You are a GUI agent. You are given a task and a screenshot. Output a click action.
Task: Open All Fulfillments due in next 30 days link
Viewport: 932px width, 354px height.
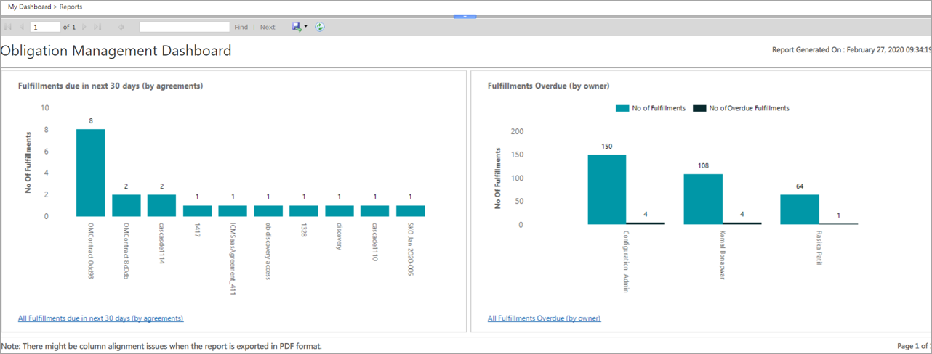pyautogui.click(x=100, y=318)
